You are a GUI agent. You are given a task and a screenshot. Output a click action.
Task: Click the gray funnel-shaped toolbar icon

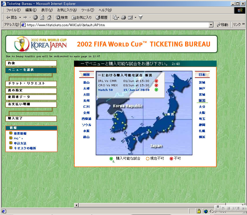click(141, 17)
